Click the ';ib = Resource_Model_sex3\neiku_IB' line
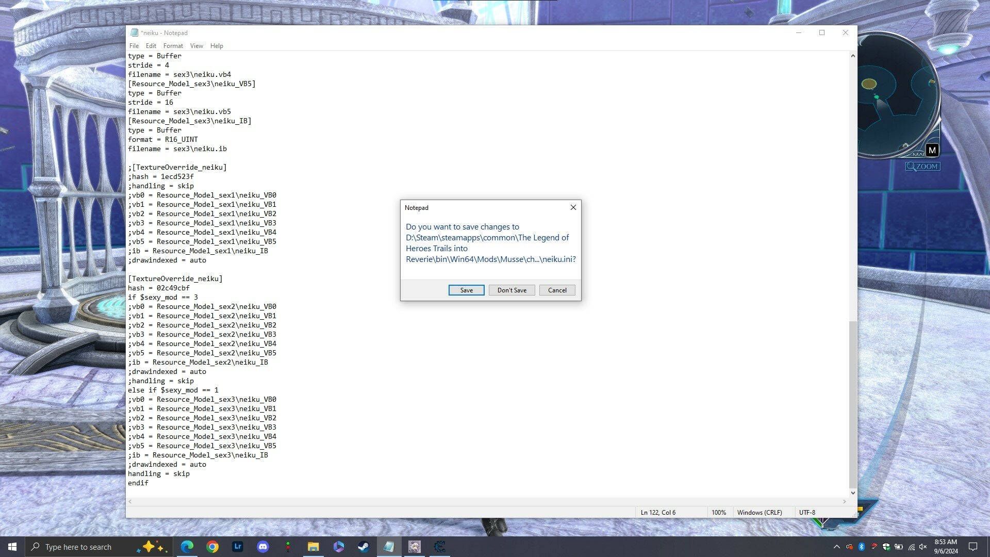990x557 pixels. 198,455
